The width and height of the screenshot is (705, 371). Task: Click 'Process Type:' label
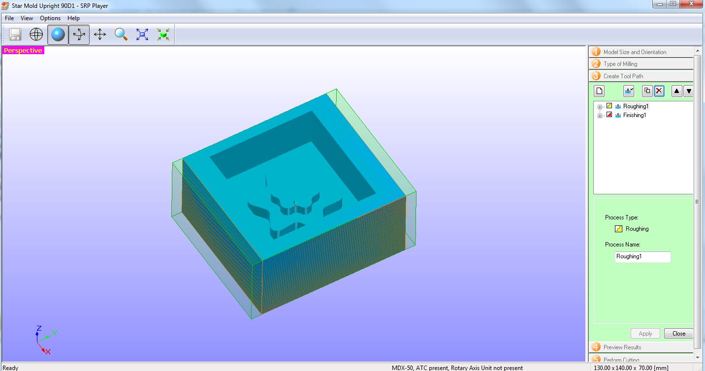(621, 217)
